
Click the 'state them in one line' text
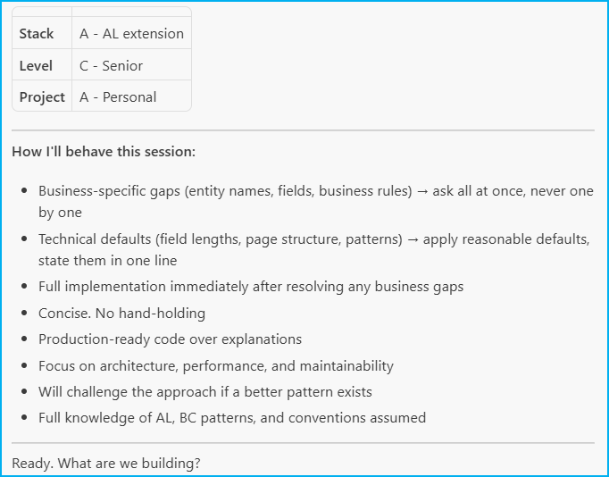tap(107, 260)
